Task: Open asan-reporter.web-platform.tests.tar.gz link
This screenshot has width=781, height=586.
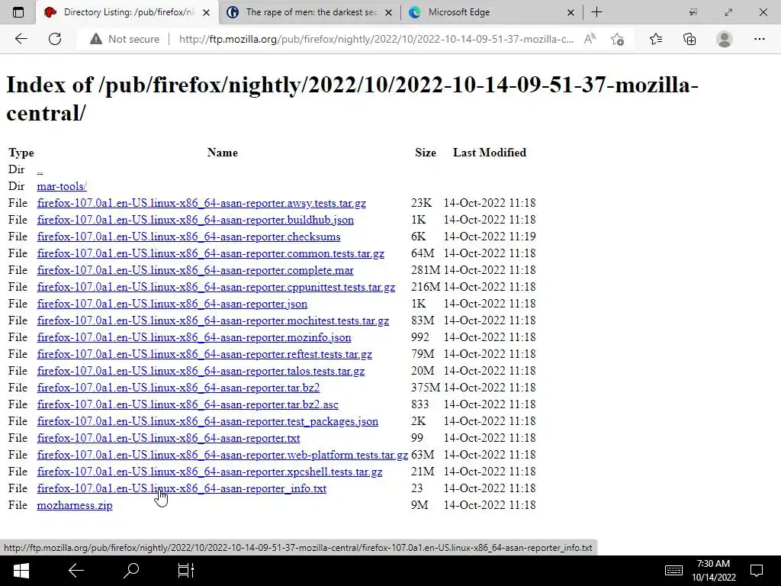Action: [x=223, y=455]
